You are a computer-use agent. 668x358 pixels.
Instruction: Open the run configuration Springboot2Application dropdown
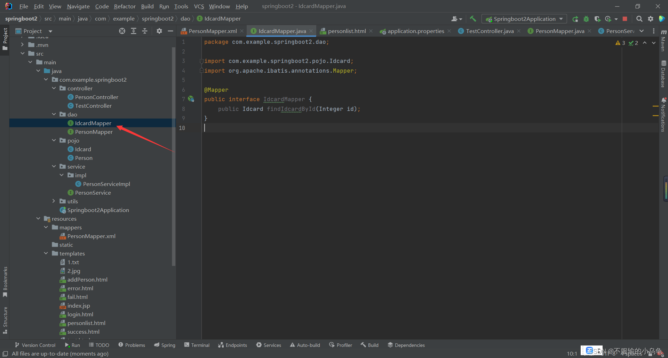(x=524, y=19)
